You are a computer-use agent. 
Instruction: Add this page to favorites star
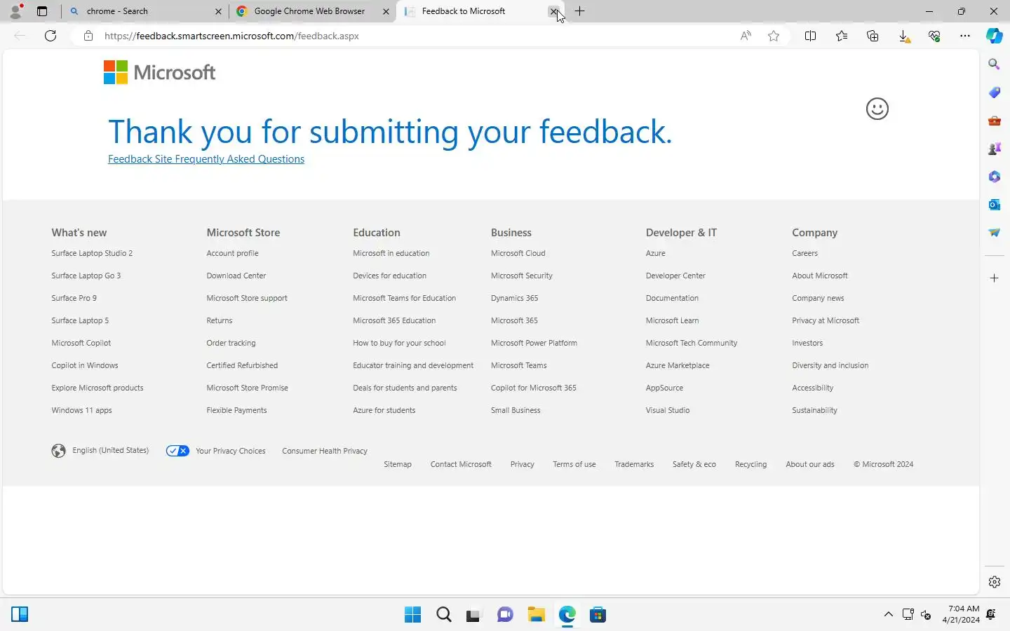(774, 36)
